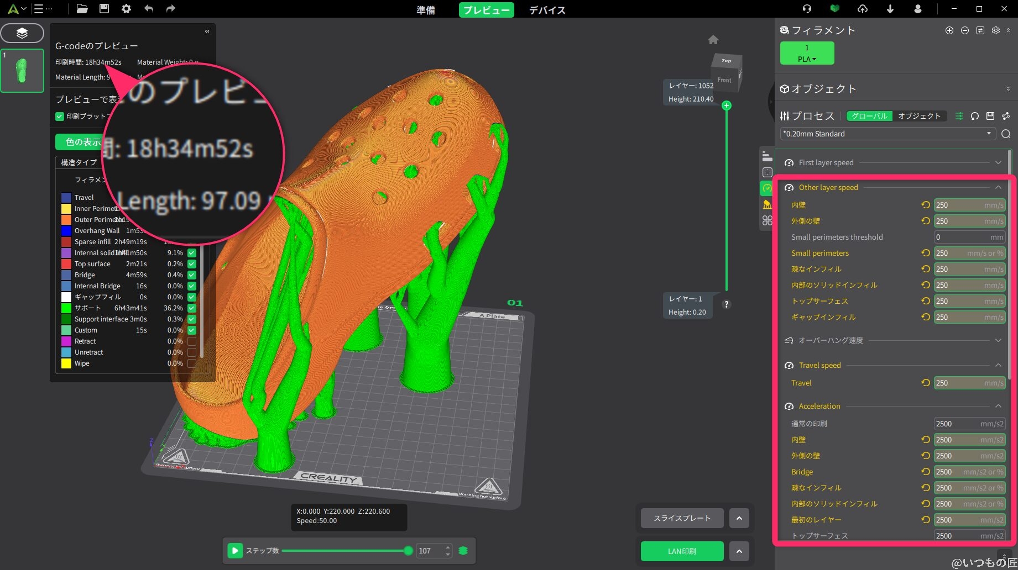Uncheck the Custom structure checkbox
1018x570 pixels.
(191, 330)
